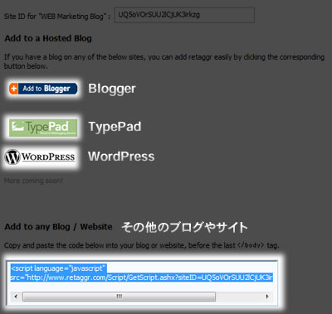Click the horizontal scrollbar thumb in code box
The height and width of the screenshot is (314, 332).
[119, 297]
